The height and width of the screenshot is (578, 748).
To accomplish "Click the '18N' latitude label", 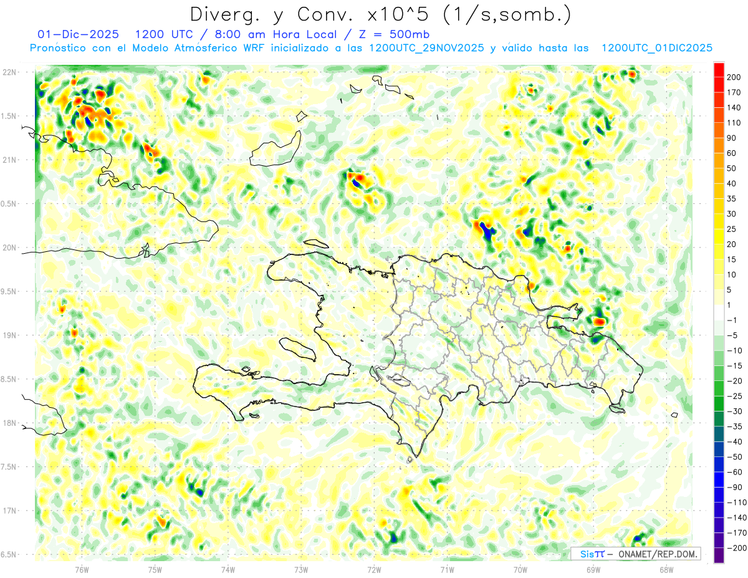I will [x=9, y=423].
